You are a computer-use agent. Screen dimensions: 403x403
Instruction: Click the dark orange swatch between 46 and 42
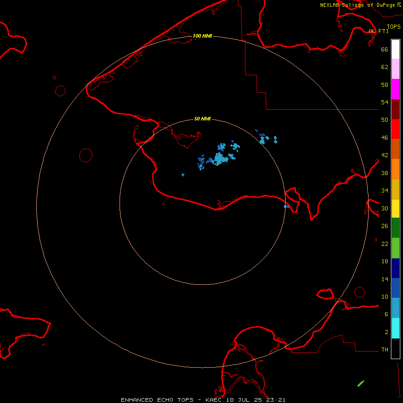click(x=395, y=149)
